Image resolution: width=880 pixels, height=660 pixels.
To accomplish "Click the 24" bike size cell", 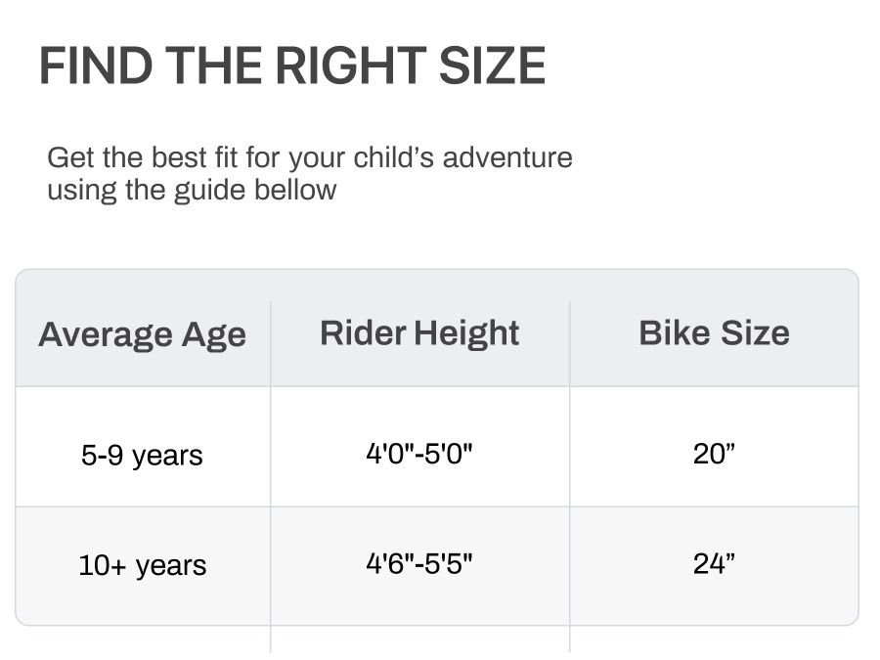I will point(714,564).
